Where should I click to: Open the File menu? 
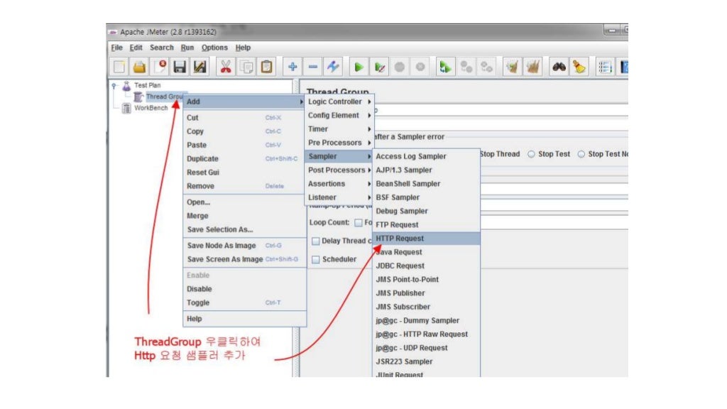(x=117, y=48)
